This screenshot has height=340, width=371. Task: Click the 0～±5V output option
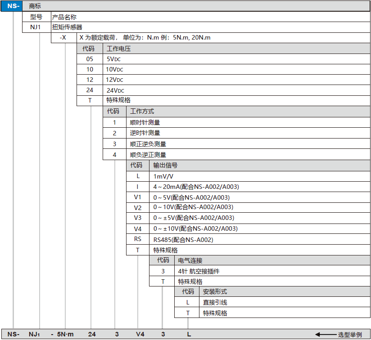194,218
